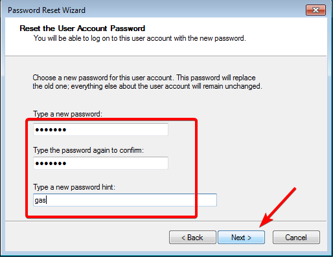Click the white X glyph on the red close button
333x257 pixels.
click(x=316, y=10)
